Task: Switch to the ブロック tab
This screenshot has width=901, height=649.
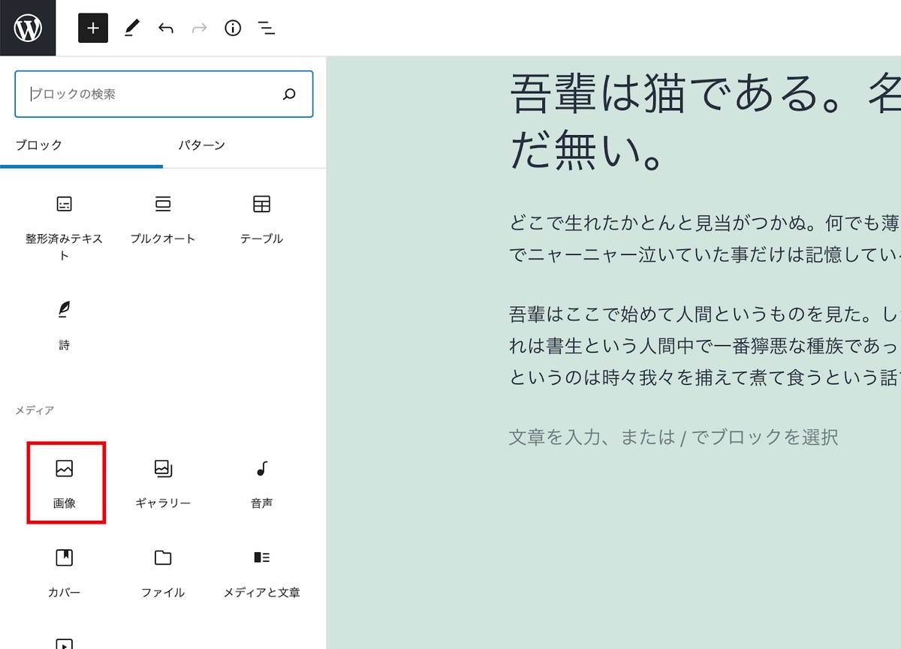Action: click(x=81, y=146)
